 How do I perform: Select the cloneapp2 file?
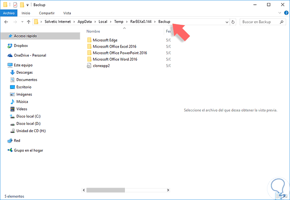tap(101, 66)
